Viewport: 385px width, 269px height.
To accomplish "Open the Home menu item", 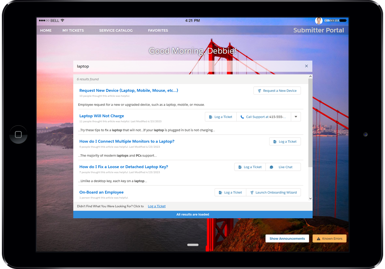I will coord(46,31).
